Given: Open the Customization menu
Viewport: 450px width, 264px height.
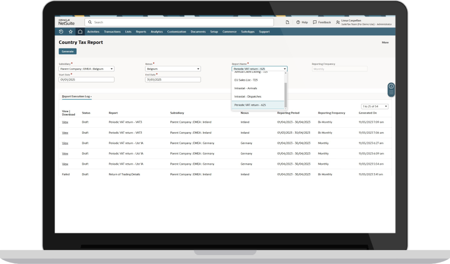Looking at the screenshot, I should (x=176, y=31).
